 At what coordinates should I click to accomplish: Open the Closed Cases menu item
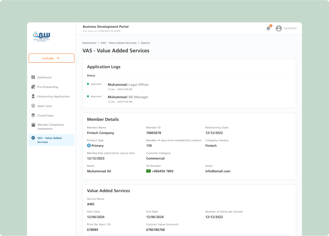pos(45,116)
